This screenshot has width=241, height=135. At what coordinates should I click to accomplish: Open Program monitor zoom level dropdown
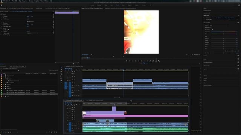pyautogui.click(x=92, y=55)
